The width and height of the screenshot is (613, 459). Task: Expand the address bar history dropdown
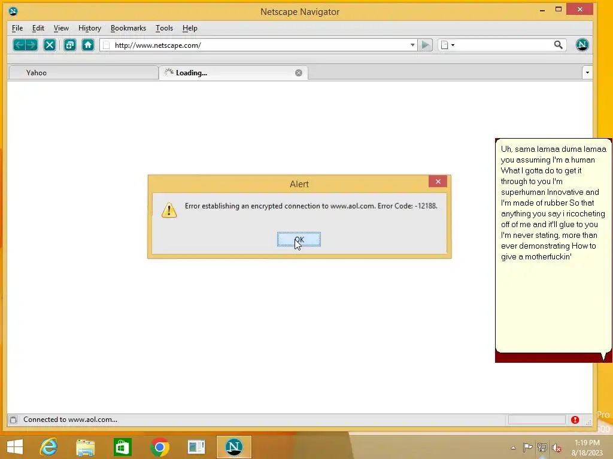(412, 45)
